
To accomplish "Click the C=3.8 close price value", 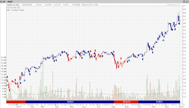I will [x=66, y=5].
